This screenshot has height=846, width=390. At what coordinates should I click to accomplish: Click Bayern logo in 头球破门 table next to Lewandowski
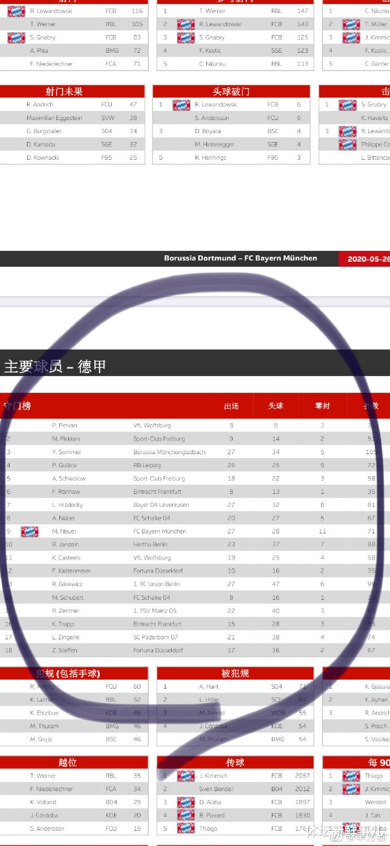point(181,105)
